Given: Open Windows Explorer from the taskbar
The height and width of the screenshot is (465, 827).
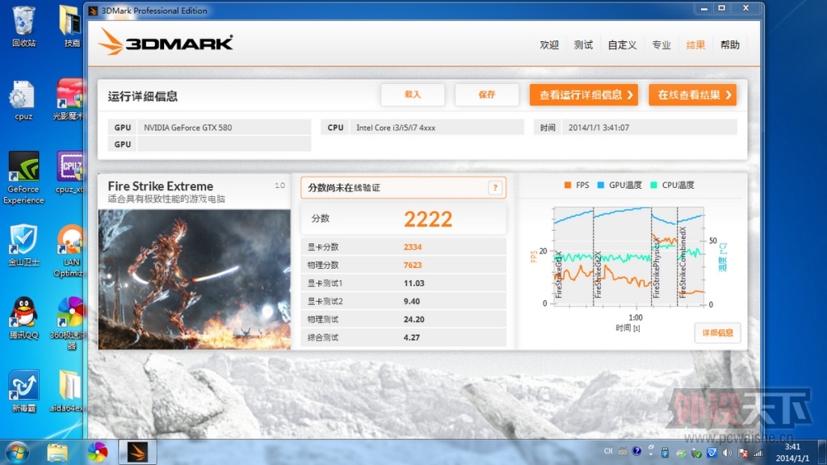Looking at the screenshot, I should click(x=57, y=452).
